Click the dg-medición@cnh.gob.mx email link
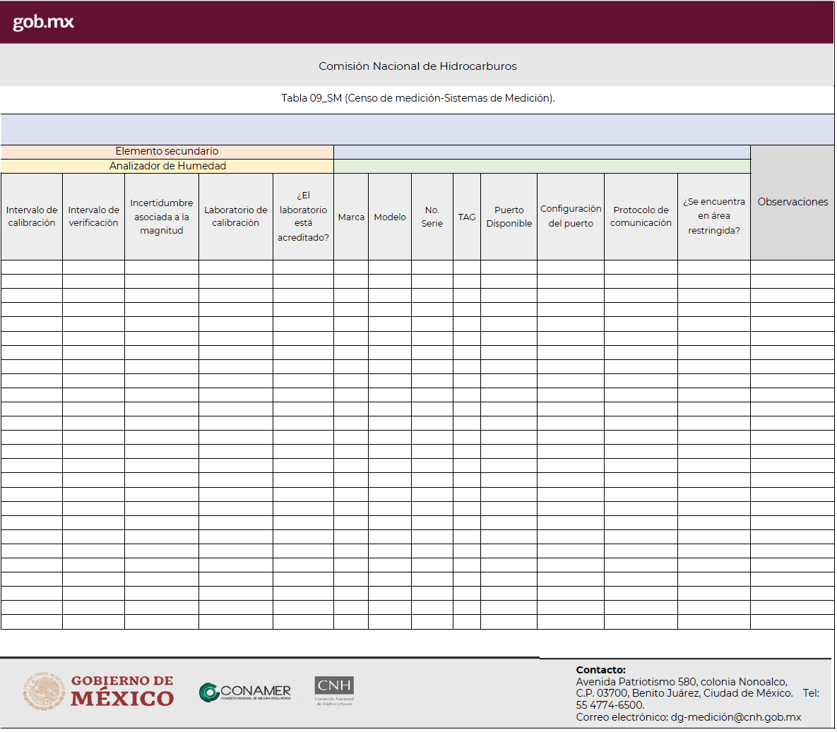Viewport: 837px width, 732px height. tap(737, 717)
